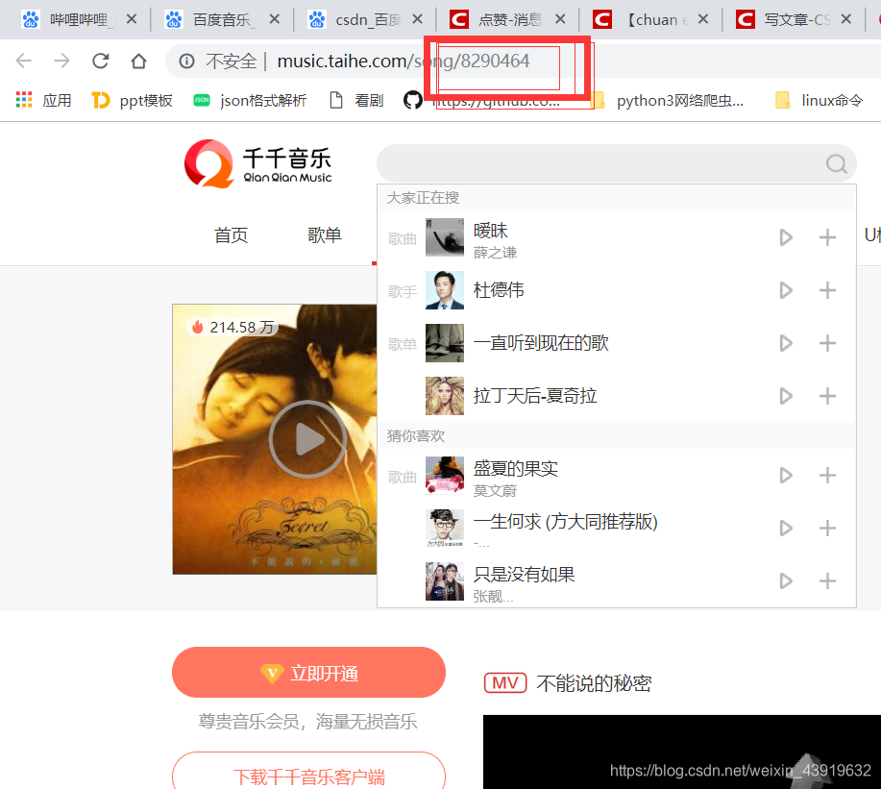Open the json格式解析 bookmark
The height and width of the screenshot is (789, 881).
(250, 101)
